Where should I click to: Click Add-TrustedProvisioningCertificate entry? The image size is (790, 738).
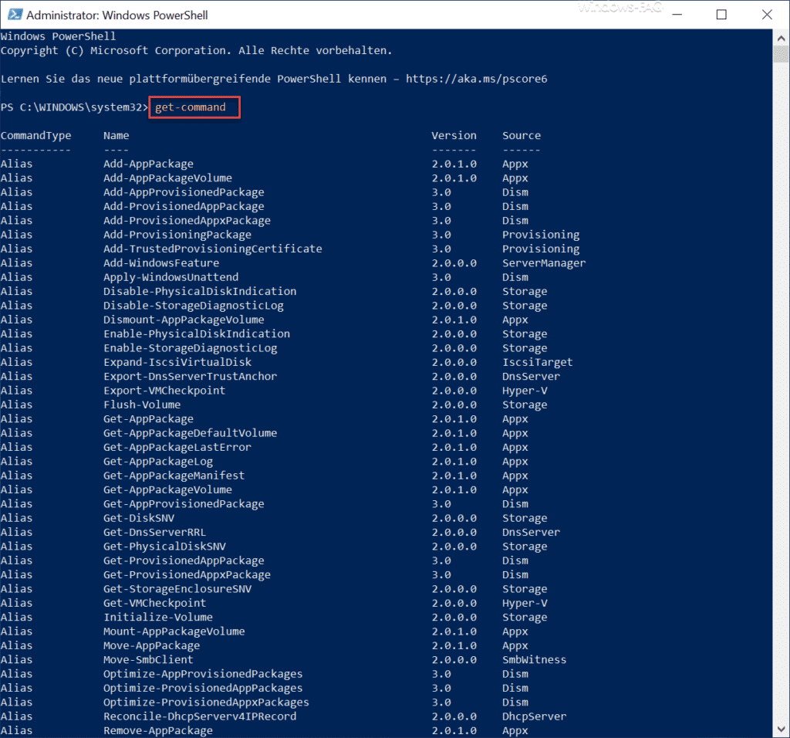[213, 249]
